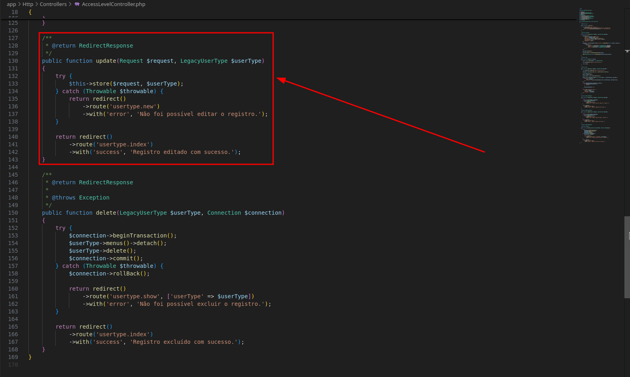Viewport: 630px width, 377px height.
Task: Click the vertical scrollbar thumb
Action: 627,257
